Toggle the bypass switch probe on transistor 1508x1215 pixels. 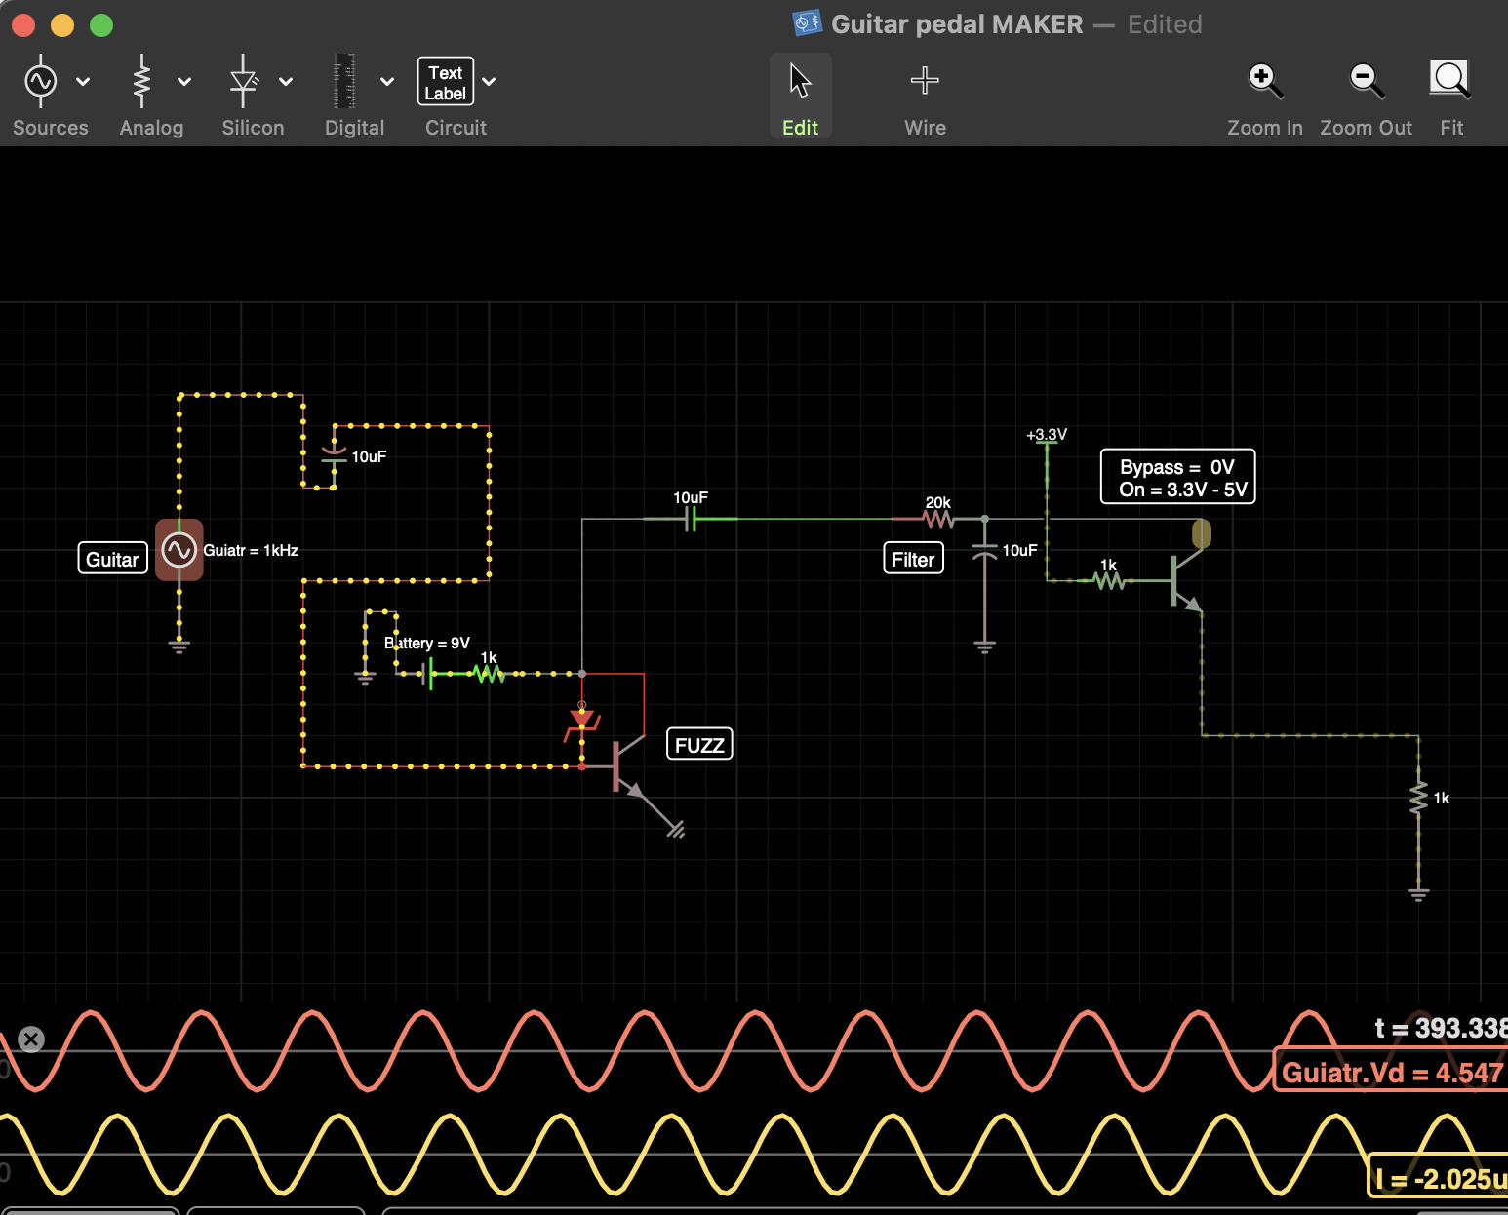pos(1202,533)
